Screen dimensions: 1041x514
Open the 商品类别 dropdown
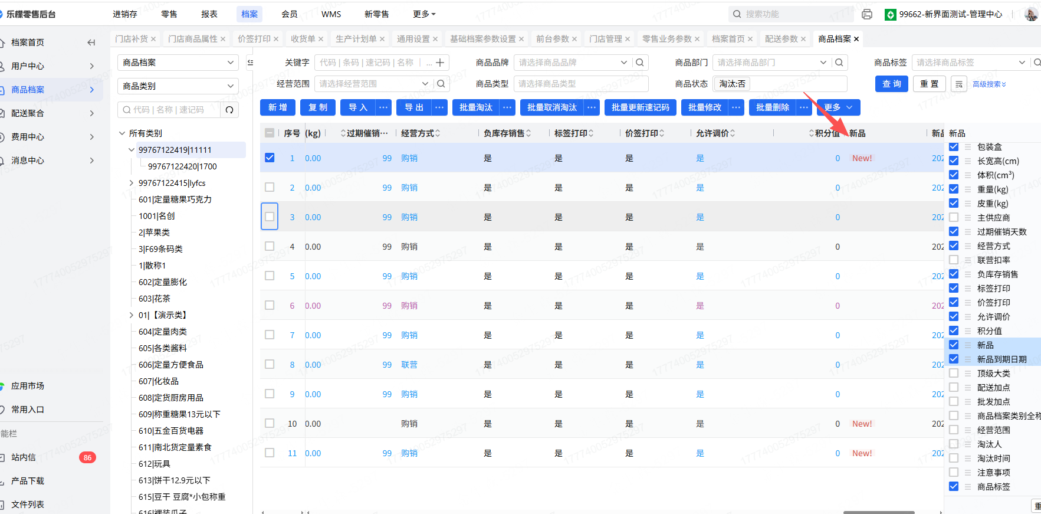point(178,86)
